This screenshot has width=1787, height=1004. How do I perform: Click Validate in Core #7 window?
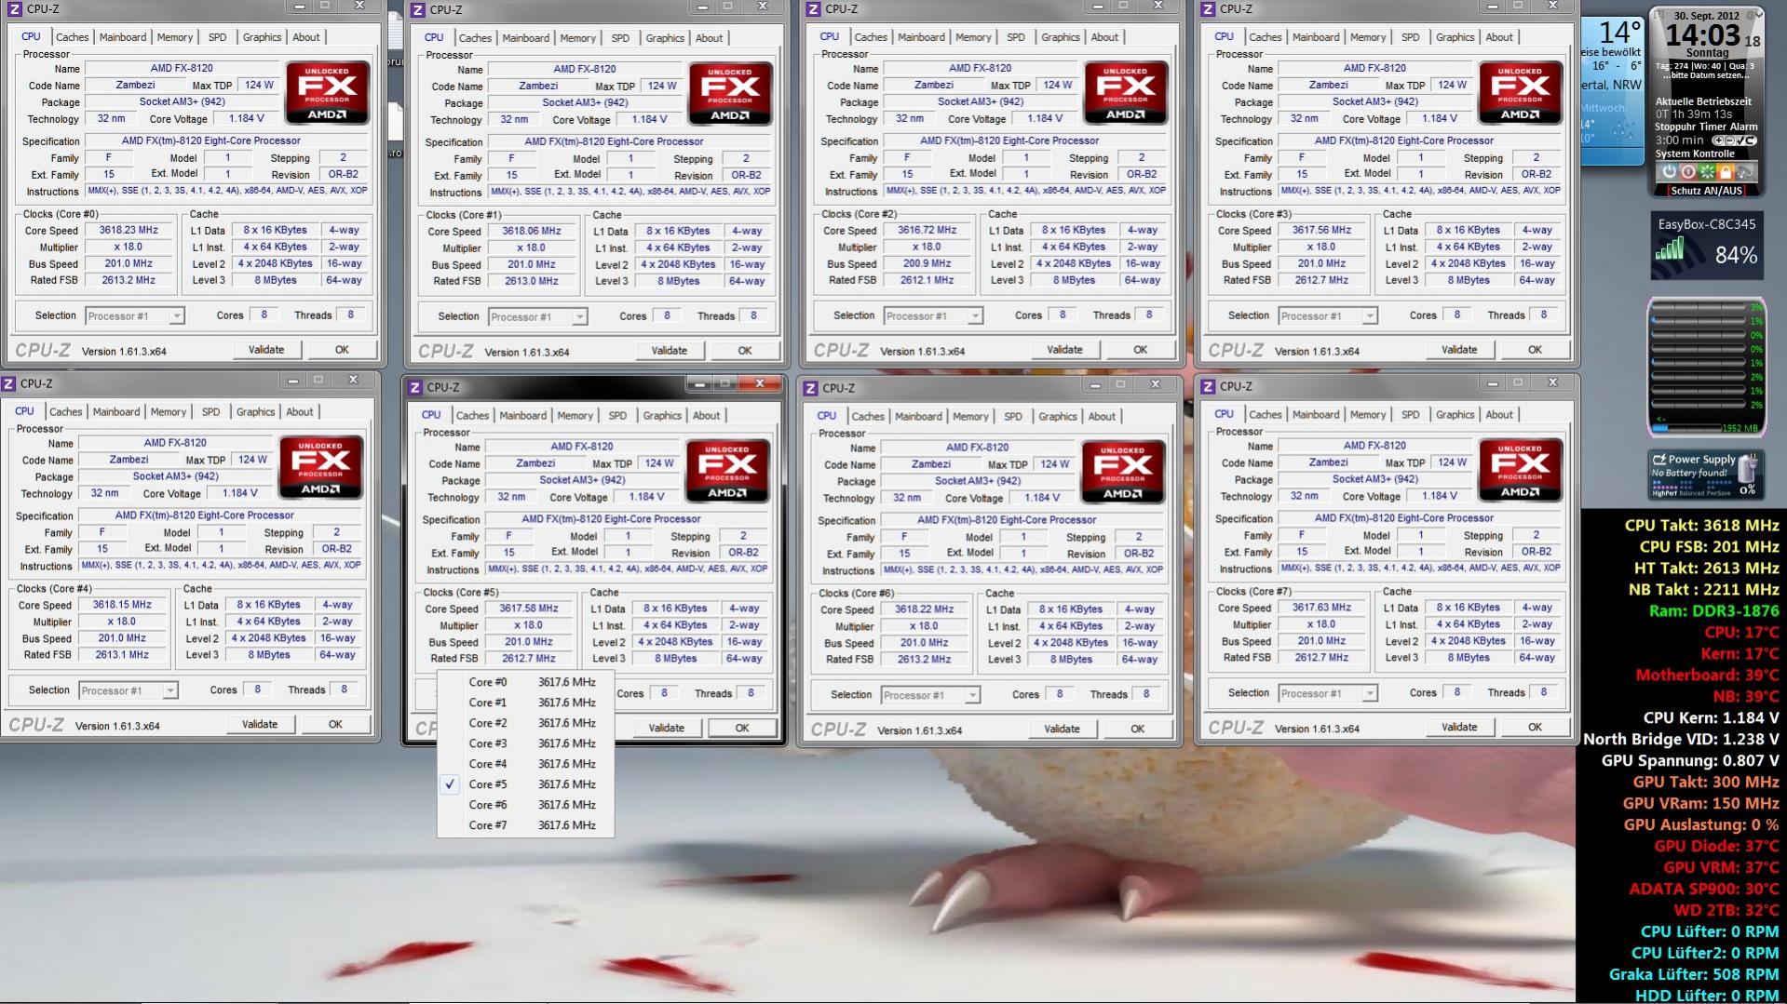click(1459, 727)
